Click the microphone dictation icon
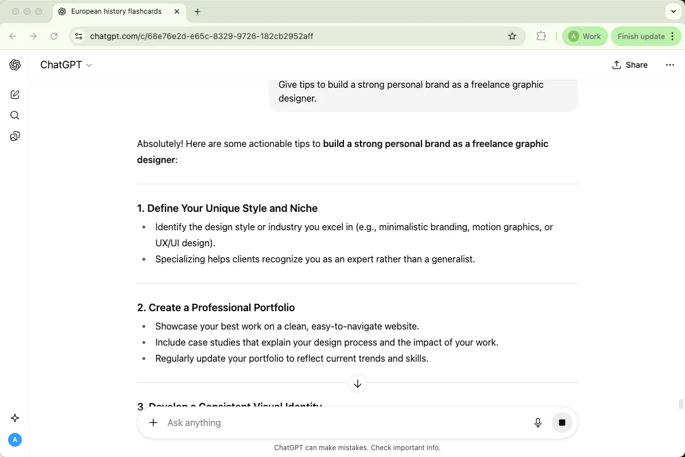Viewport: 685px width, 457px height. 538,423
